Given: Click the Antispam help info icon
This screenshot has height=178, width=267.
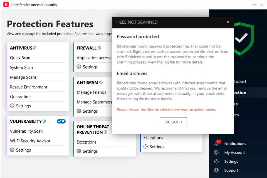Looking at the screenshot, I should click(101, 82).
